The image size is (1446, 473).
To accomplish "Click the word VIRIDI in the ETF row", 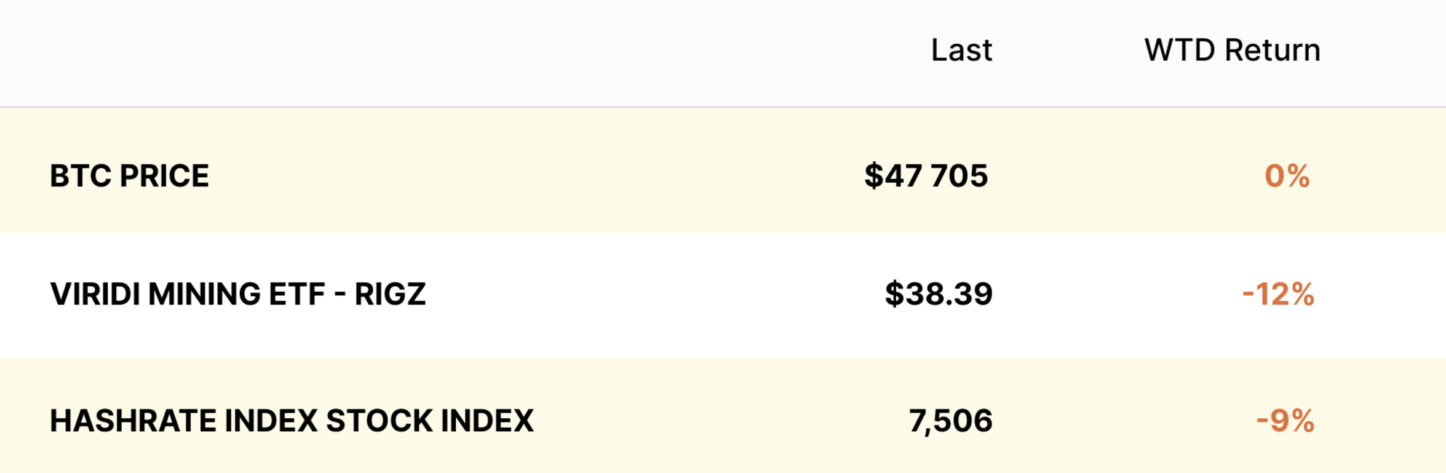I will coord(95,294).
